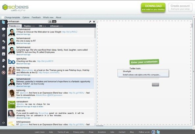Click sanasaleem's green avatar thumbnail
Screen dimensions: 195x134
12,104
